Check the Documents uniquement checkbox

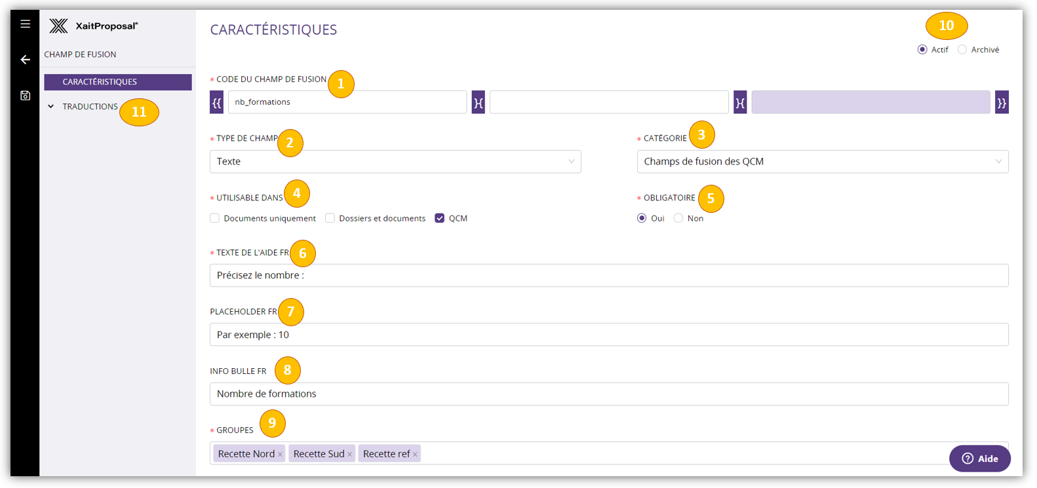click(215, 218)
